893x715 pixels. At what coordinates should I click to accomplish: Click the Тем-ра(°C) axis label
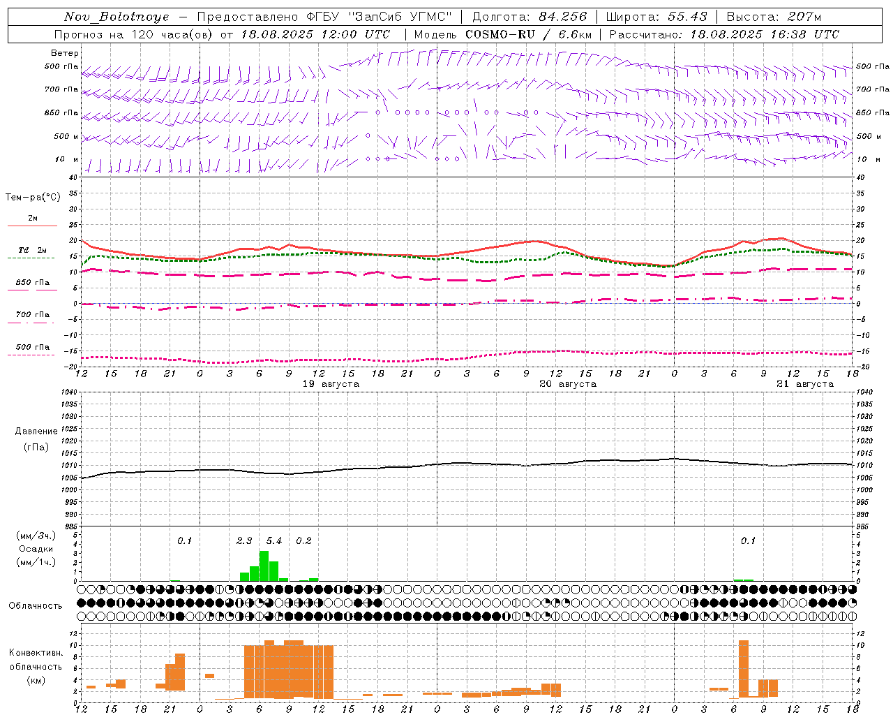point(33,198)
